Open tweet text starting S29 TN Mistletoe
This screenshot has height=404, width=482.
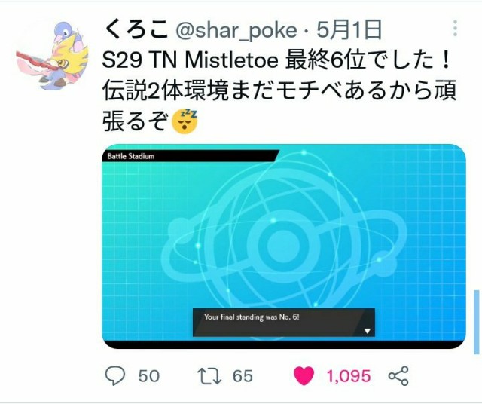(279, 90)
